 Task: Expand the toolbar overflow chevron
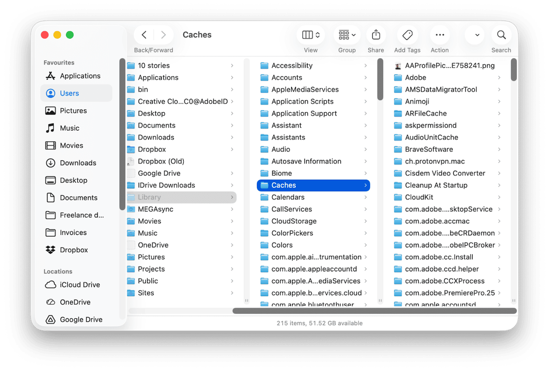(x=477, y=35)
